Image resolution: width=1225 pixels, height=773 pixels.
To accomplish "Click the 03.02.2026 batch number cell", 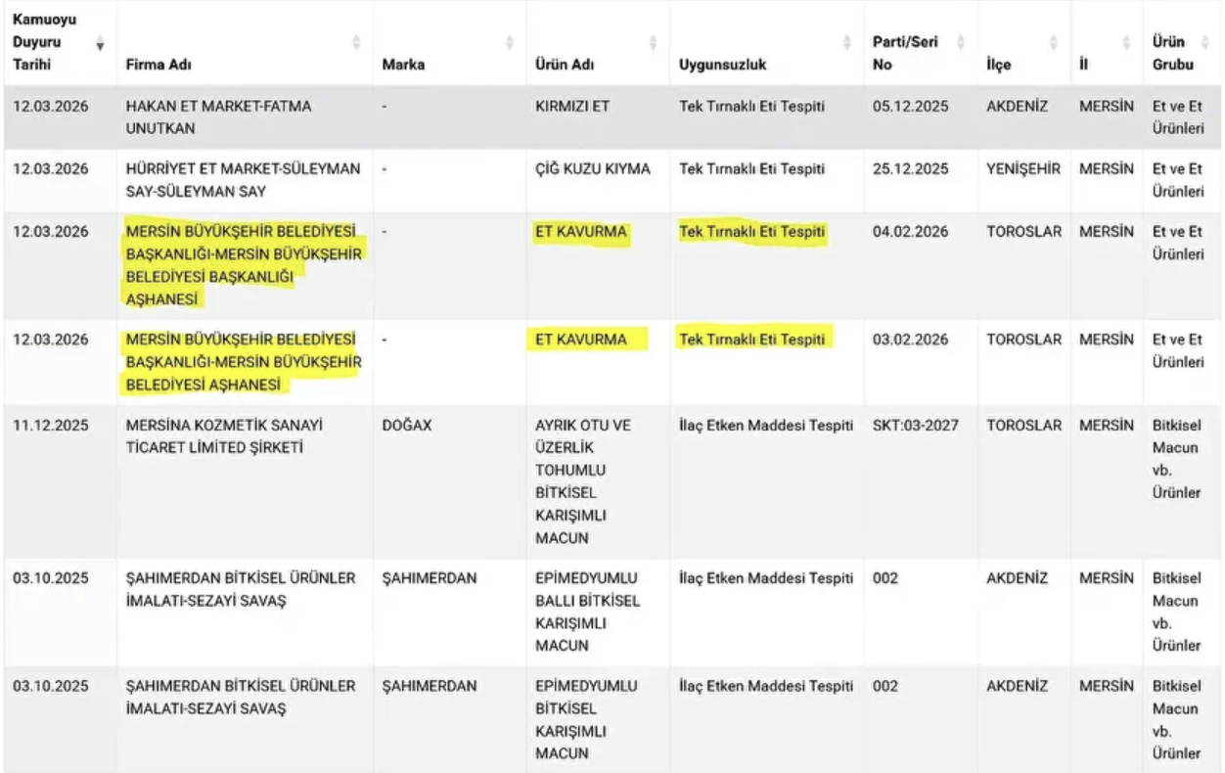I will 910,340.
